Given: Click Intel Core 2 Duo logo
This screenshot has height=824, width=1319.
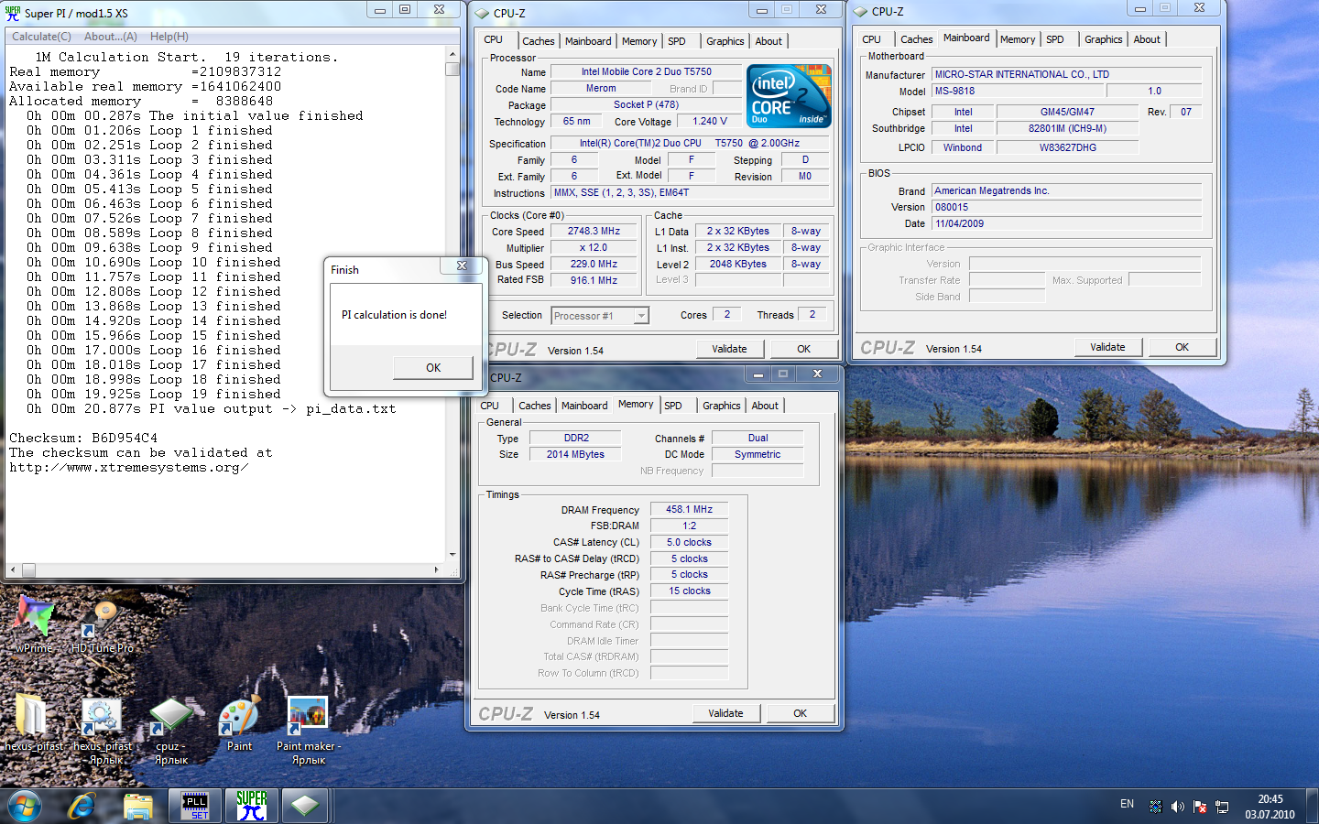Looking at the screenshot, I should click(789, 95).
